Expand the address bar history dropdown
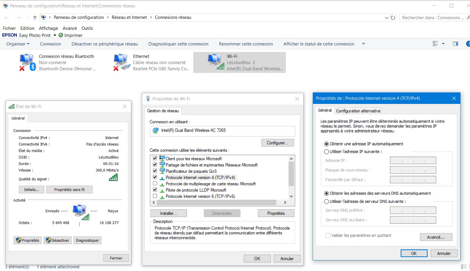Image resolution: width=470 pixels, height=271 pixels. pyautogui.click(x=386, y=18)
